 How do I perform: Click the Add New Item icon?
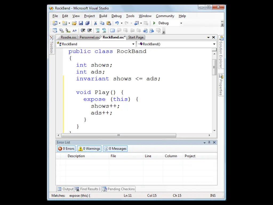pos(65,23)
